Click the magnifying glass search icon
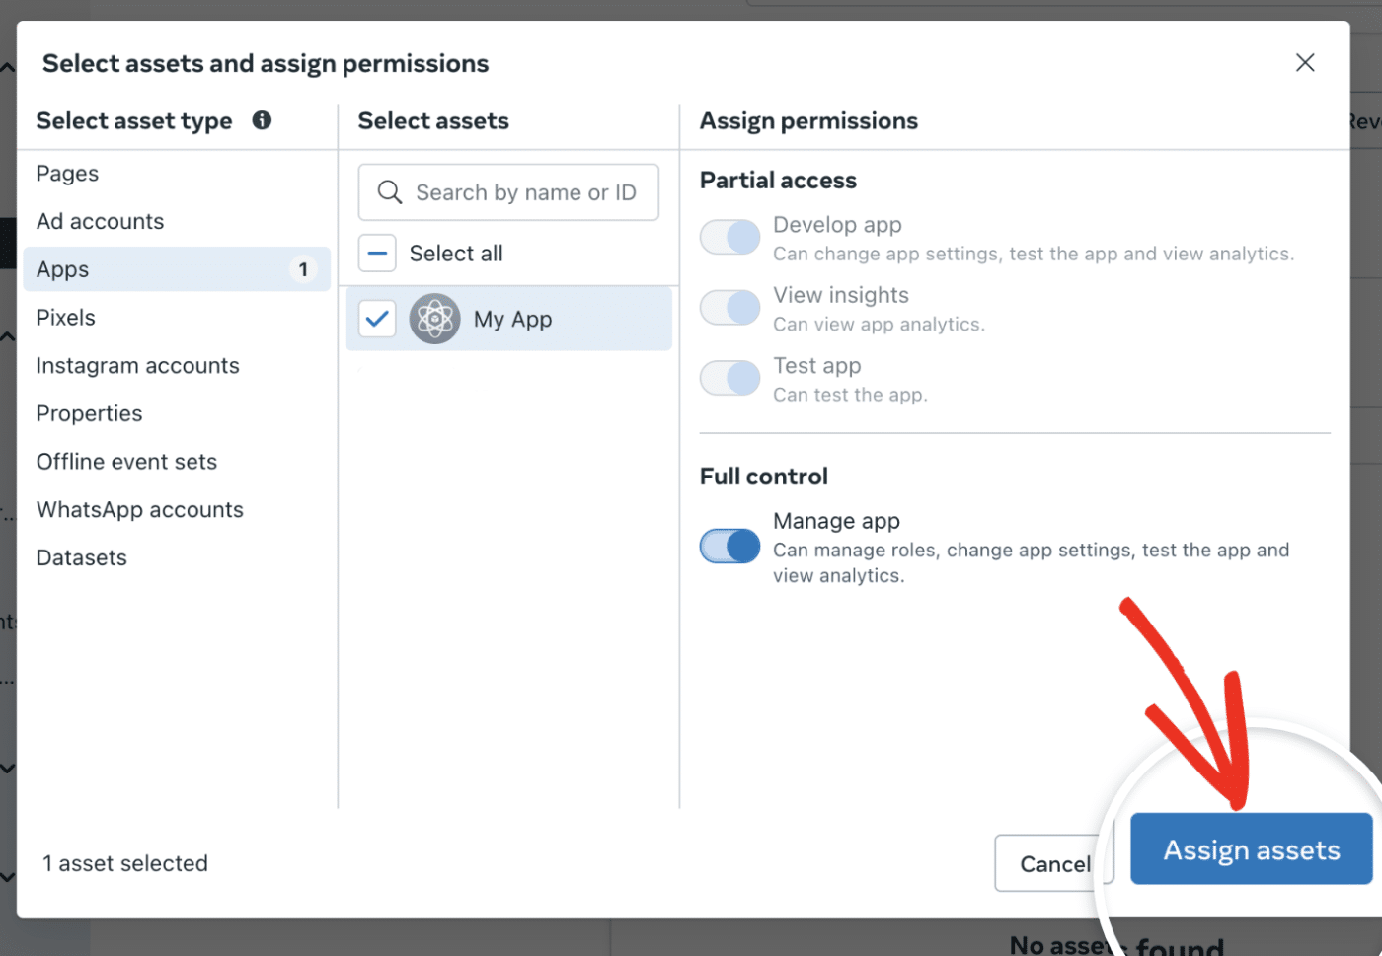The width and height of the screenshot is (1382, 956). tap(389, 192)
